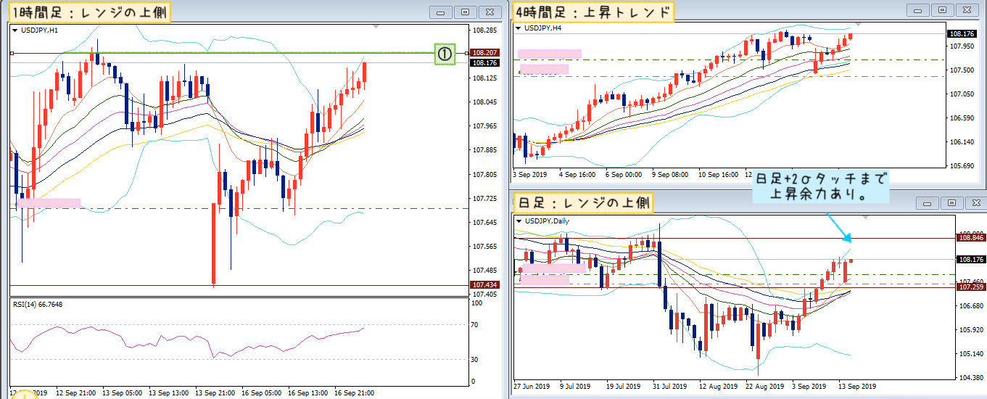Maximize the USDJPY H4 chart window
Viewport: 987px width, 399px height.
pyautogui.click(x=942, y=10)
